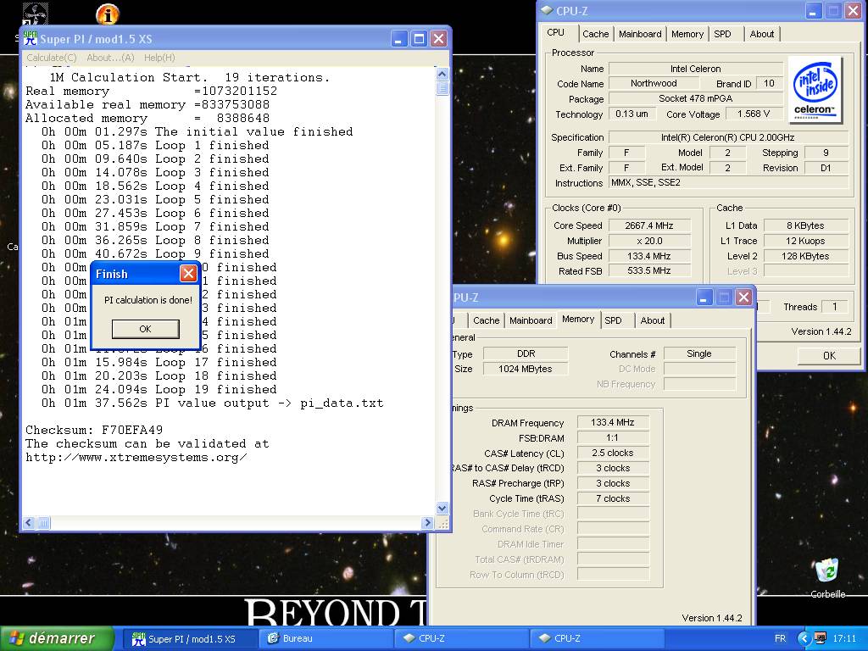Click the xtremesystems.org URL text
This screenshot has width=868, height=651.
tap(136, 457)
